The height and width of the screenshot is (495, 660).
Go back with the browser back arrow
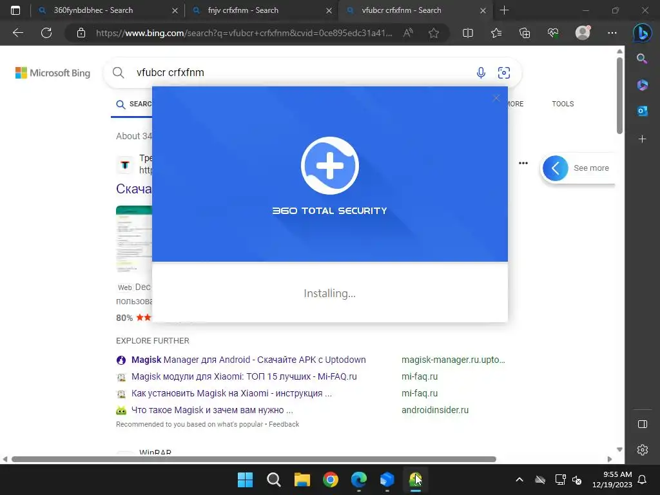[18, 33]
